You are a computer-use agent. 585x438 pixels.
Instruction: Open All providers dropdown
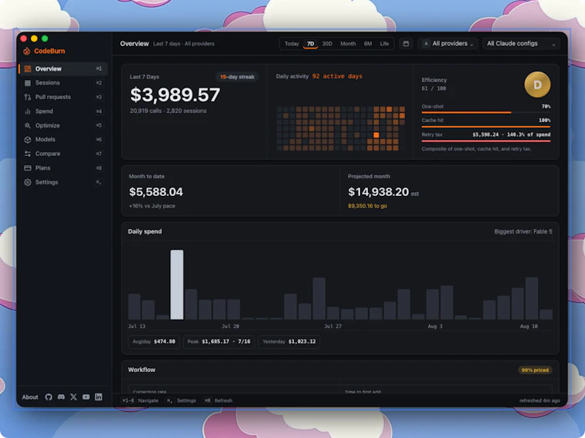point(448,44)
